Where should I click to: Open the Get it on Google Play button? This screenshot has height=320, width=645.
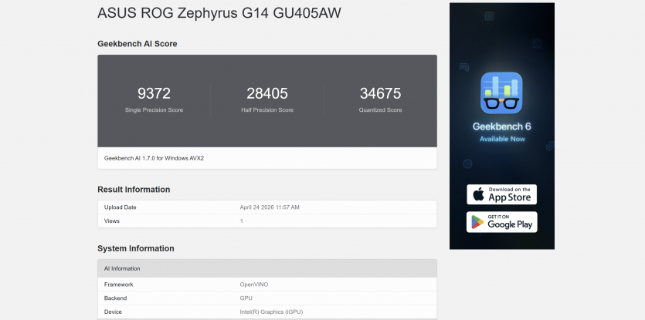click(x=501, y=222)
